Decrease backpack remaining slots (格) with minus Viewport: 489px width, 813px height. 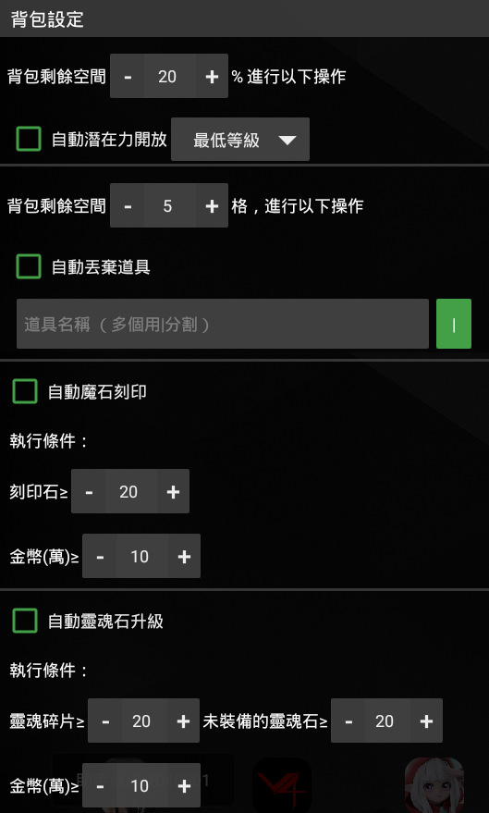click(128, 206)
